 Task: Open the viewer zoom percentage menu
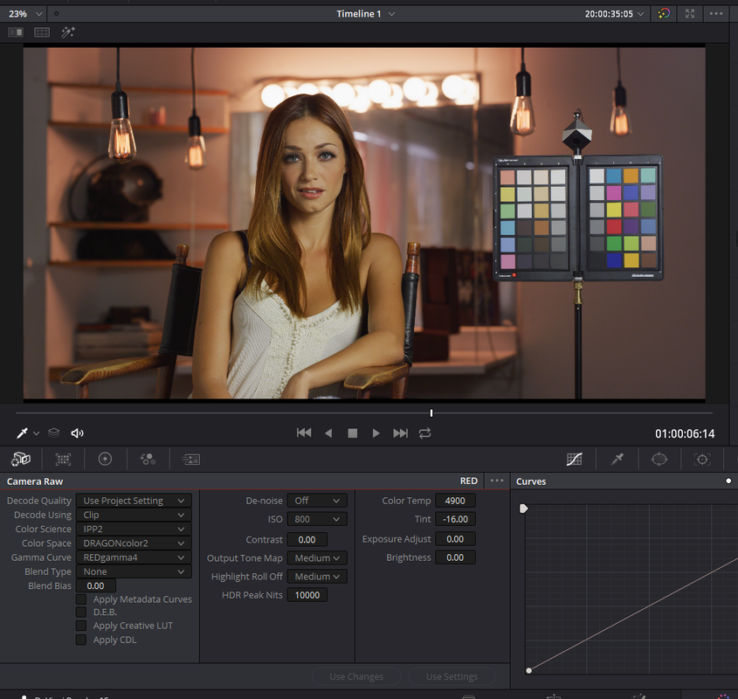click(x=25, y=14)
